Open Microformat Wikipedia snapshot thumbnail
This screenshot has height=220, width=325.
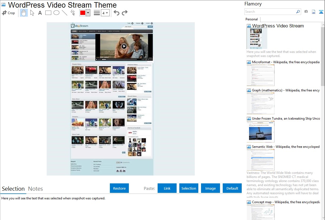pos(260,75)
